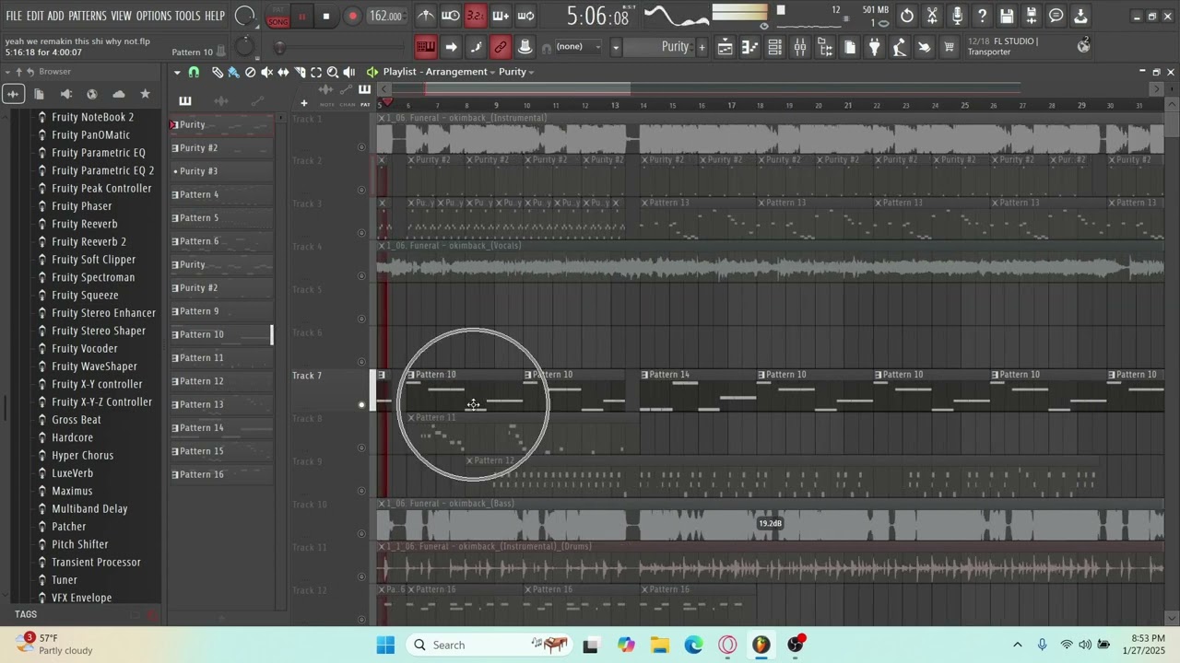Open the EDIT menu

(x=35, y=17)
